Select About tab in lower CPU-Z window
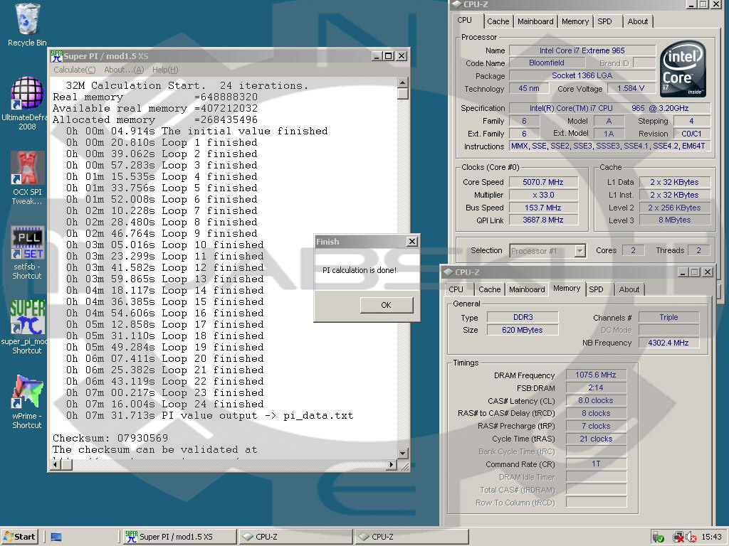Viewport: 729px width, 546px height. point(629,289)
